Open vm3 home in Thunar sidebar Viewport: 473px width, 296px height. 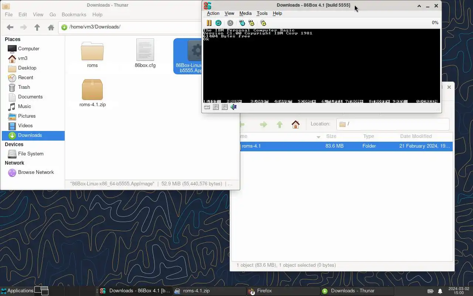click(x=33, y=58)
